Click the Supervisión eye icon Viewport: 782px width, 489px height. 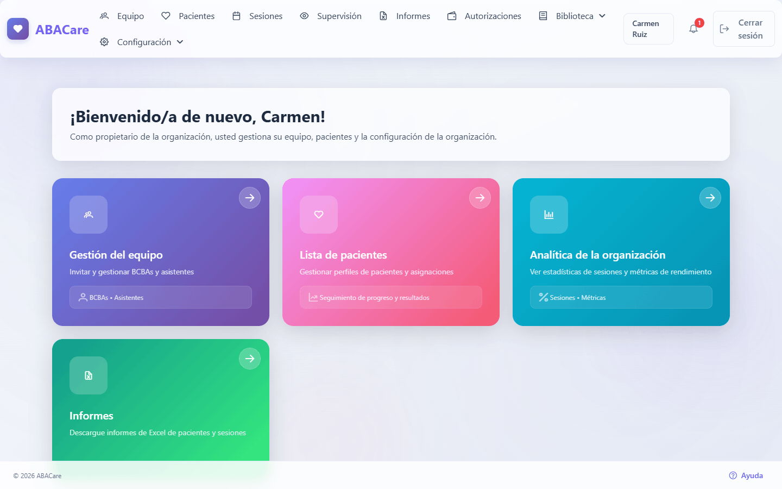305,16
